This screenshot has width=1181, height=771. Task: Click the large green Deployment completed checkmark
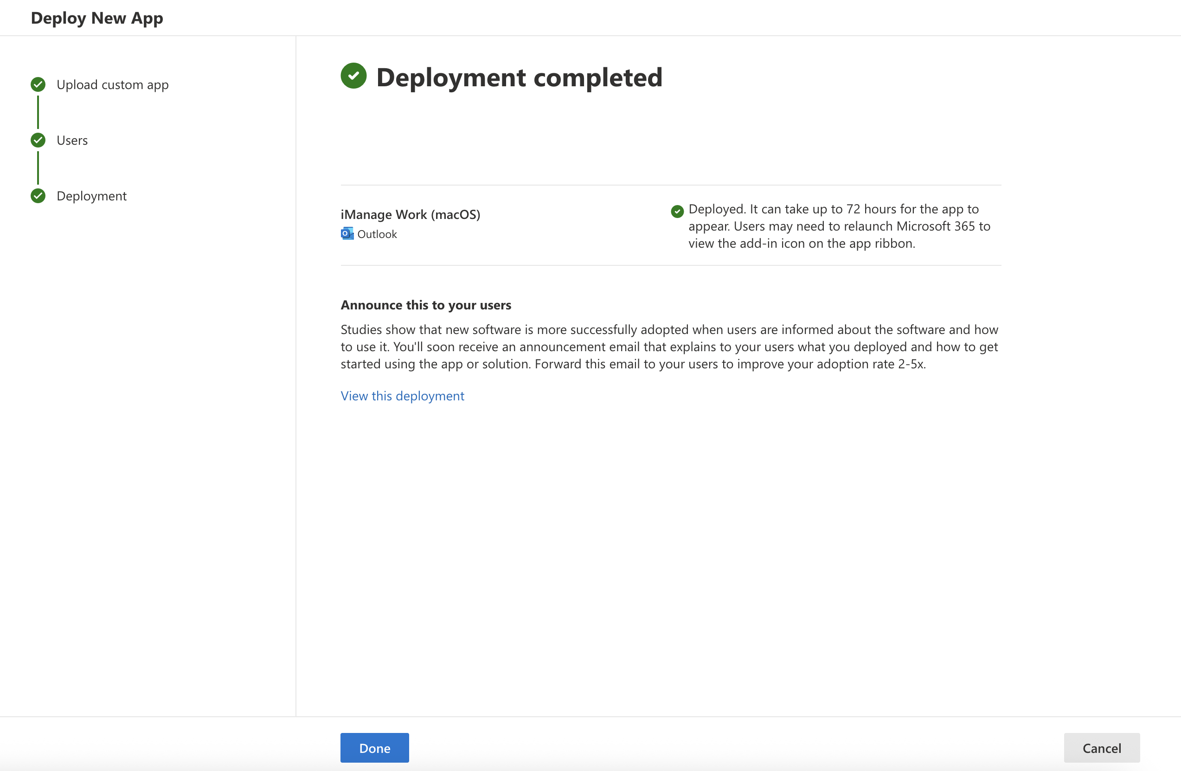click(x=353, y=76)
